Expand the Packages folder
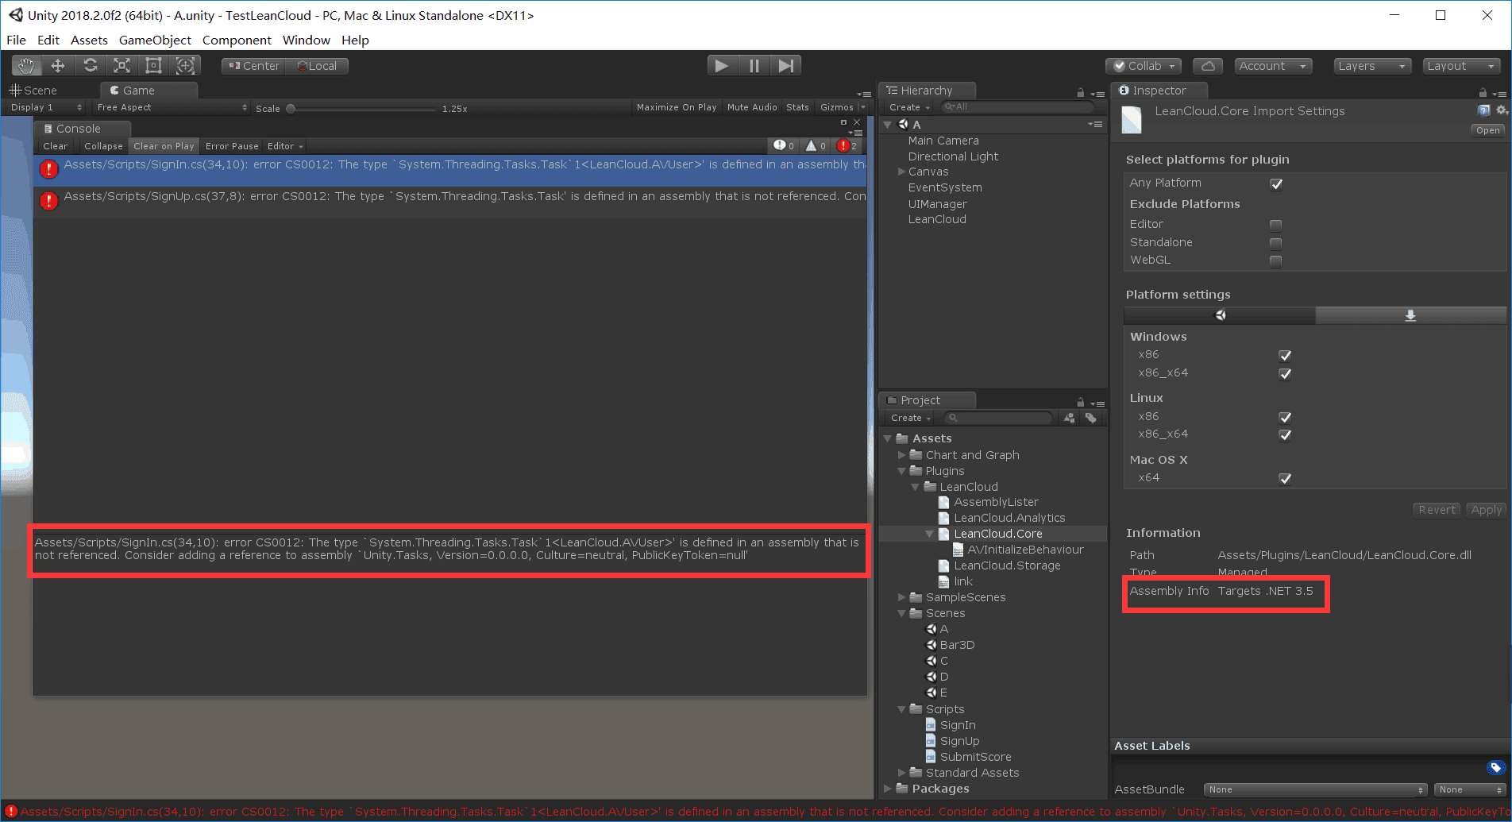Viewport: 1512px width, 822px height. pos(888,789)
